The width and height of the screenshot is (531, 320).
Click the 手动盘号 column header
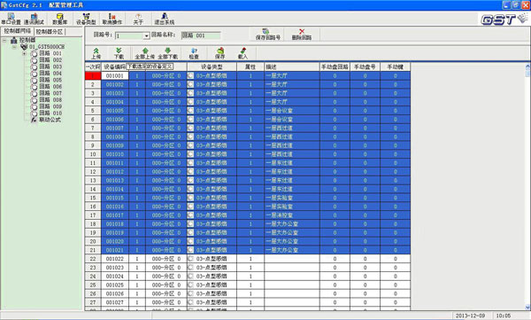point(365,66)
